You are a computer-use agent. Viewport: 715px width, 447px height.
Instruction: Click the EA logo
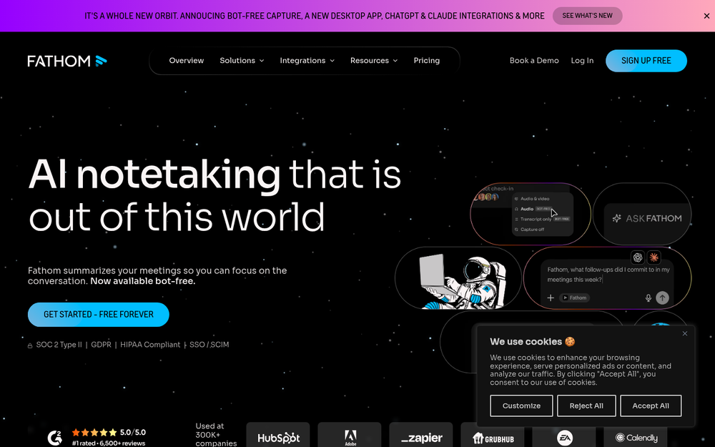point(564,438)
